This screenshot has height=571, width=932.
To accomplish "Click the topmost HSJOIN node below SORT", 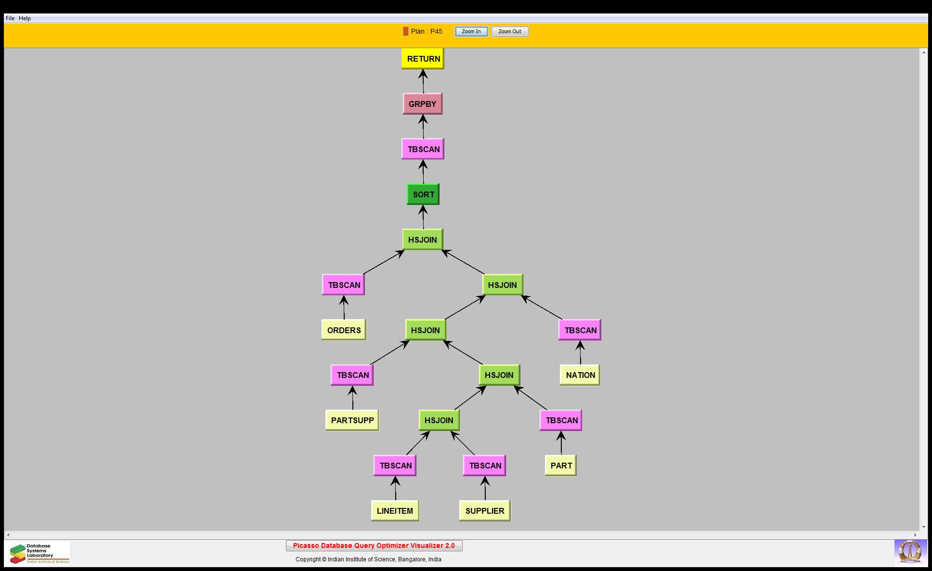I will point(422,240).
